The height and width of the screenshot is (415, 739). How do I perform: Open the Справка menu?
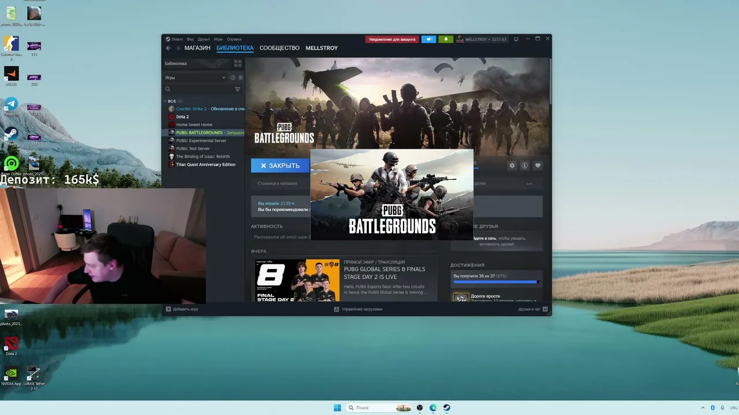(x=234, y=39)
